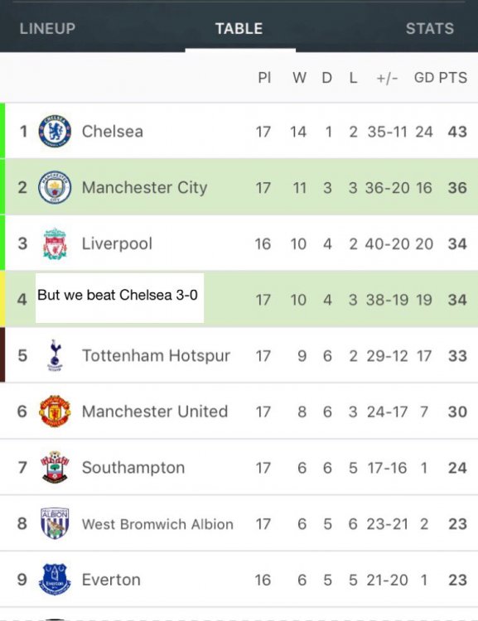478x621 pixels.
Task: Select the West Bromwich Albion crest
Action: point(55,523)
